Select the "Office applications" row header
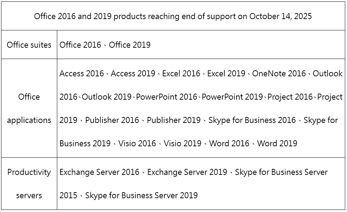The height and width of the screenshot is (212, 347). [29, 108]
